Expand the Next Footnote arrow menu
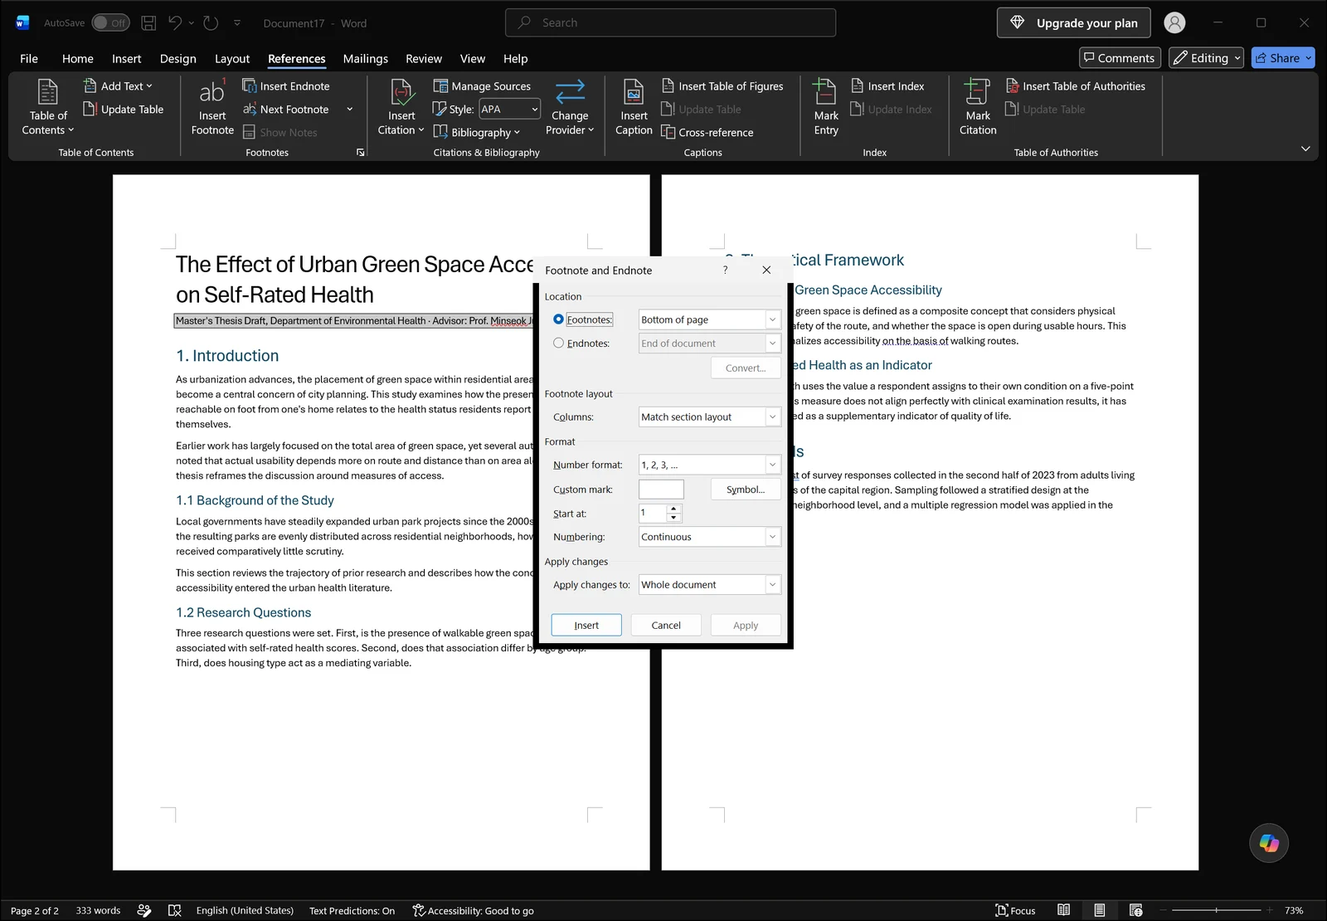1327x921 pixels. click(x=349, y=109)
